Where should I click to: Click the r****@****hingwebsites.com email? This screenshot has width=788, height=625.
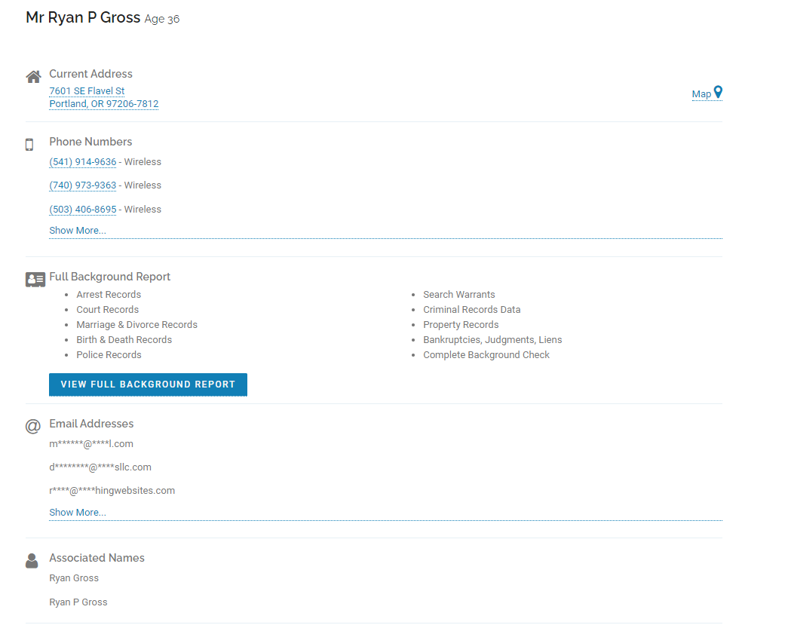tap(112, 491)
